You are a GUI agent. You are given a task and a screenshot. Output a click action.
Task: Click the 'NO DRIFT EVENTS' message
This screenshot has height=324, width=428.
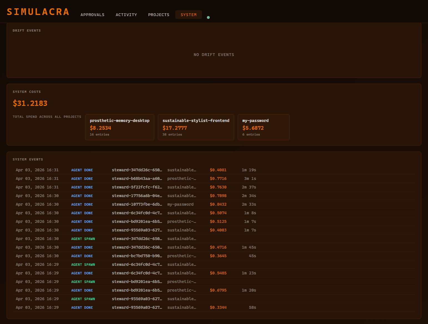214,55
